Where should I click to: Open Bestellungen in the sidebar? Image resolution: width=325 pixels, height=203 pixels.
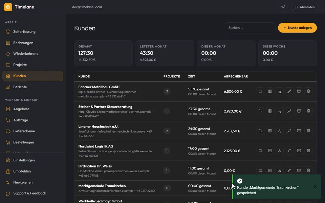point(33,142)
